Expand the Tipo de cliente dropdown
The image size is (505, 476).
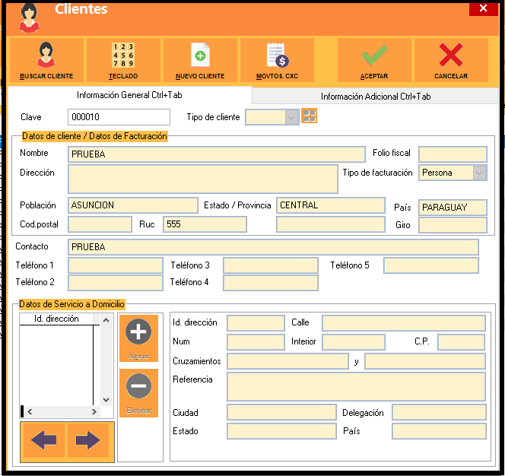tap(291, 117)
